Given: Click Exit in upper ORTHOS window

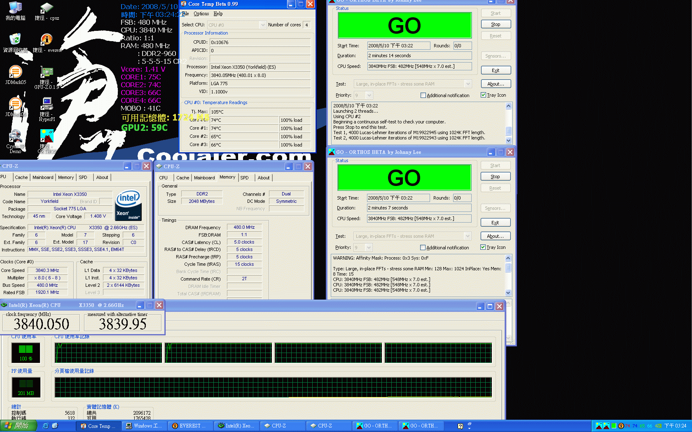Looking at the screenshot, I should [x=496, y=70].
